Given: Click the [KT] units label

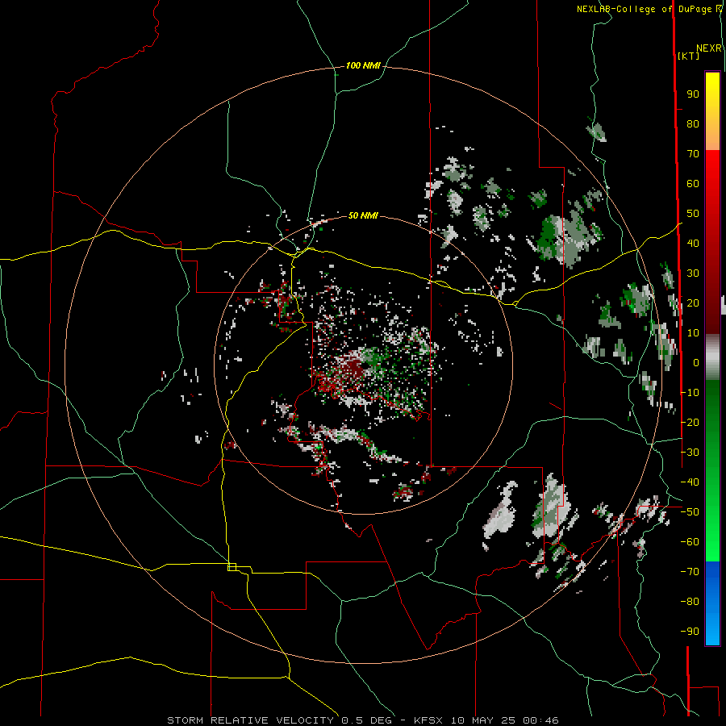Looking at the screenshot, I should (689, 56).
